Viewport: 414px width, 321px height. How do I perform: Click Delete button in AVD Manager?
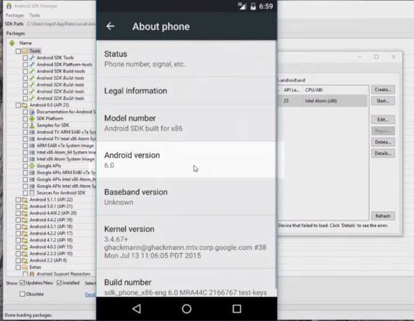pos(383,142)
